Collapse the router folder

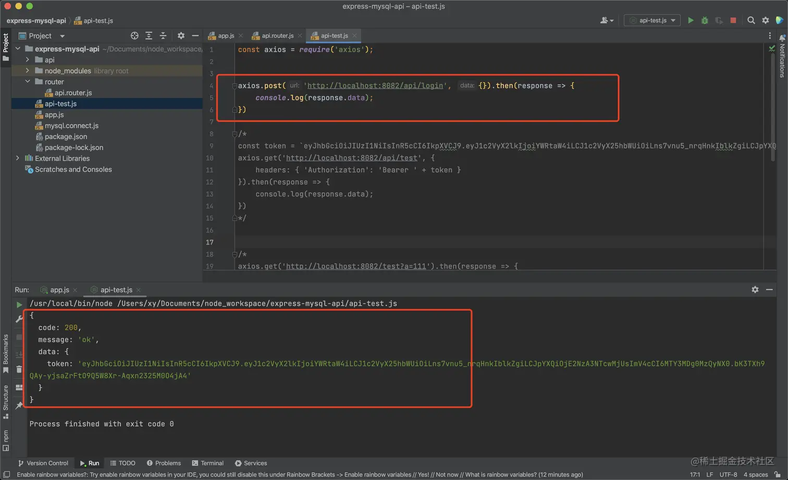coord(28,81)
